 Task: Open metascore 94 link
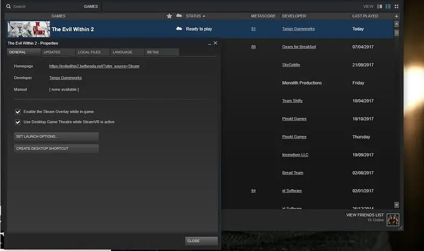[253, 191]
